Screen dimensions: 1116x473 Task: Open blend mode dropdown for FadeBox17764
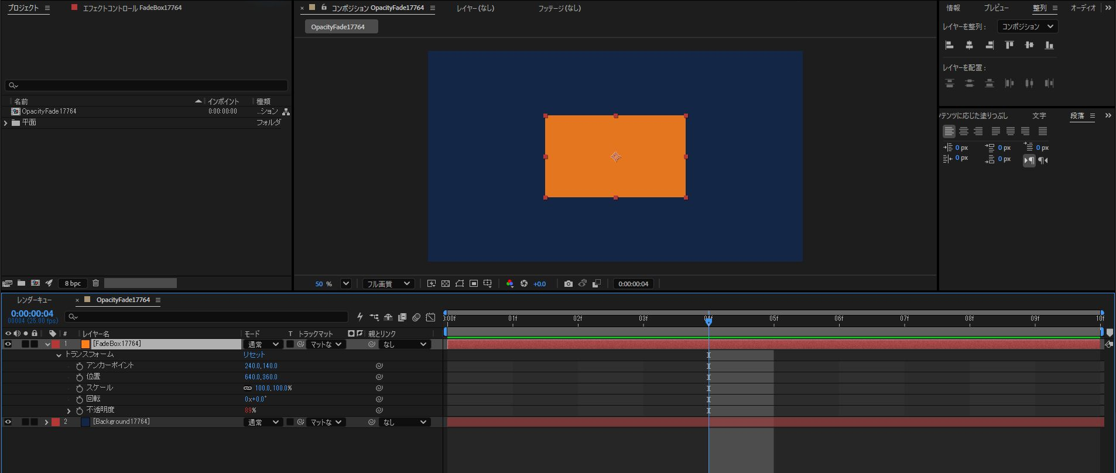pos(263,344)
